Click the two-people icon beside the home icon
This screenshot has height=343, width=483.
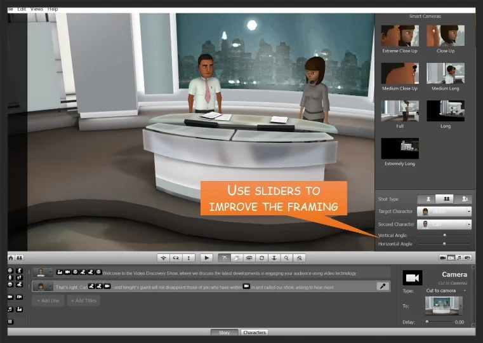point(20,258)
